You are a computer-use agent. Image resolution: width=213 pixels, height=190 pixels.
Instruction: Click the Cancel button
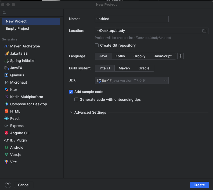[x=24, y=185]
